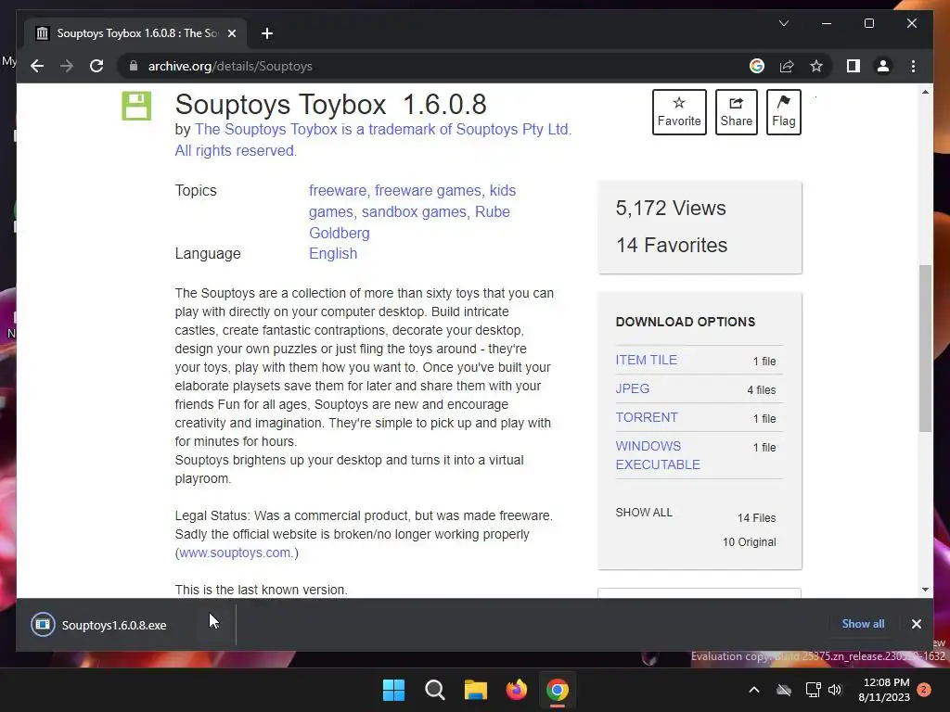Image resolution: width=950 pixels, height=712 pixels.
Task: Open the freeware games topic link
Action: [428, 190]
